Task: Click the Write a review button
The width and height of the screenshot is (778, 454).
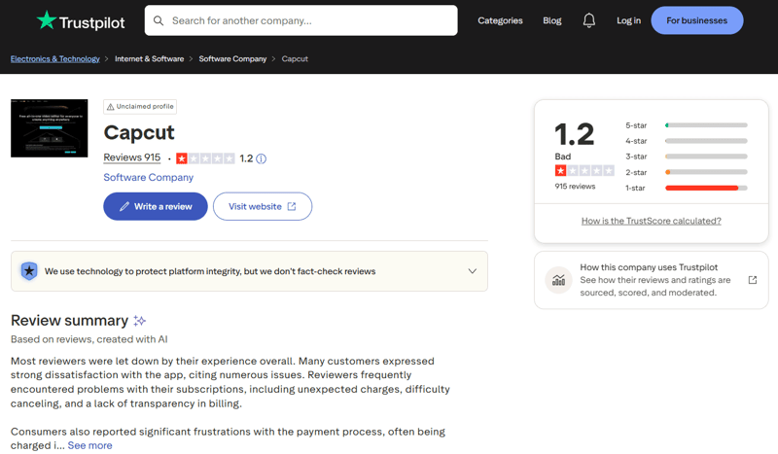Action: pos(156,206)
